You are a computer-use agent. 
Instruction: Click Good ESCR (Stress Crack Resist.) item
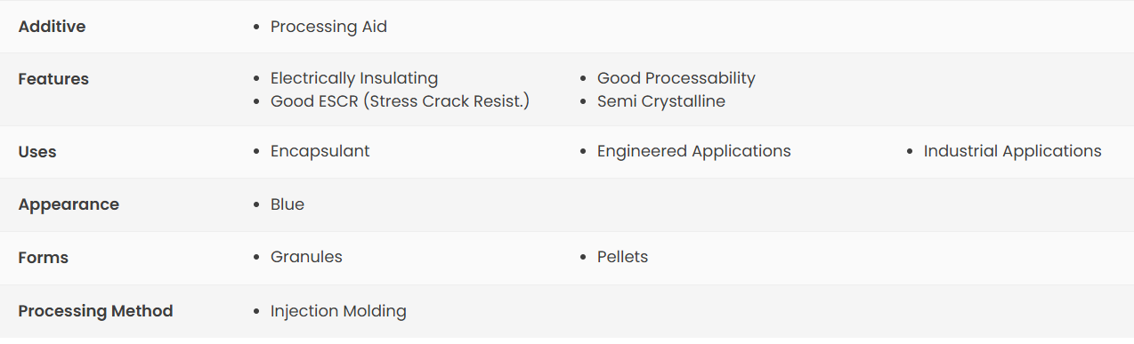click(x=400, y=101)
